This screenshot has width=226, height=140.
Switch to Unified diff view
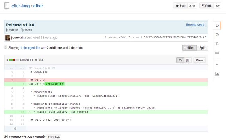(x=189, y=48)
